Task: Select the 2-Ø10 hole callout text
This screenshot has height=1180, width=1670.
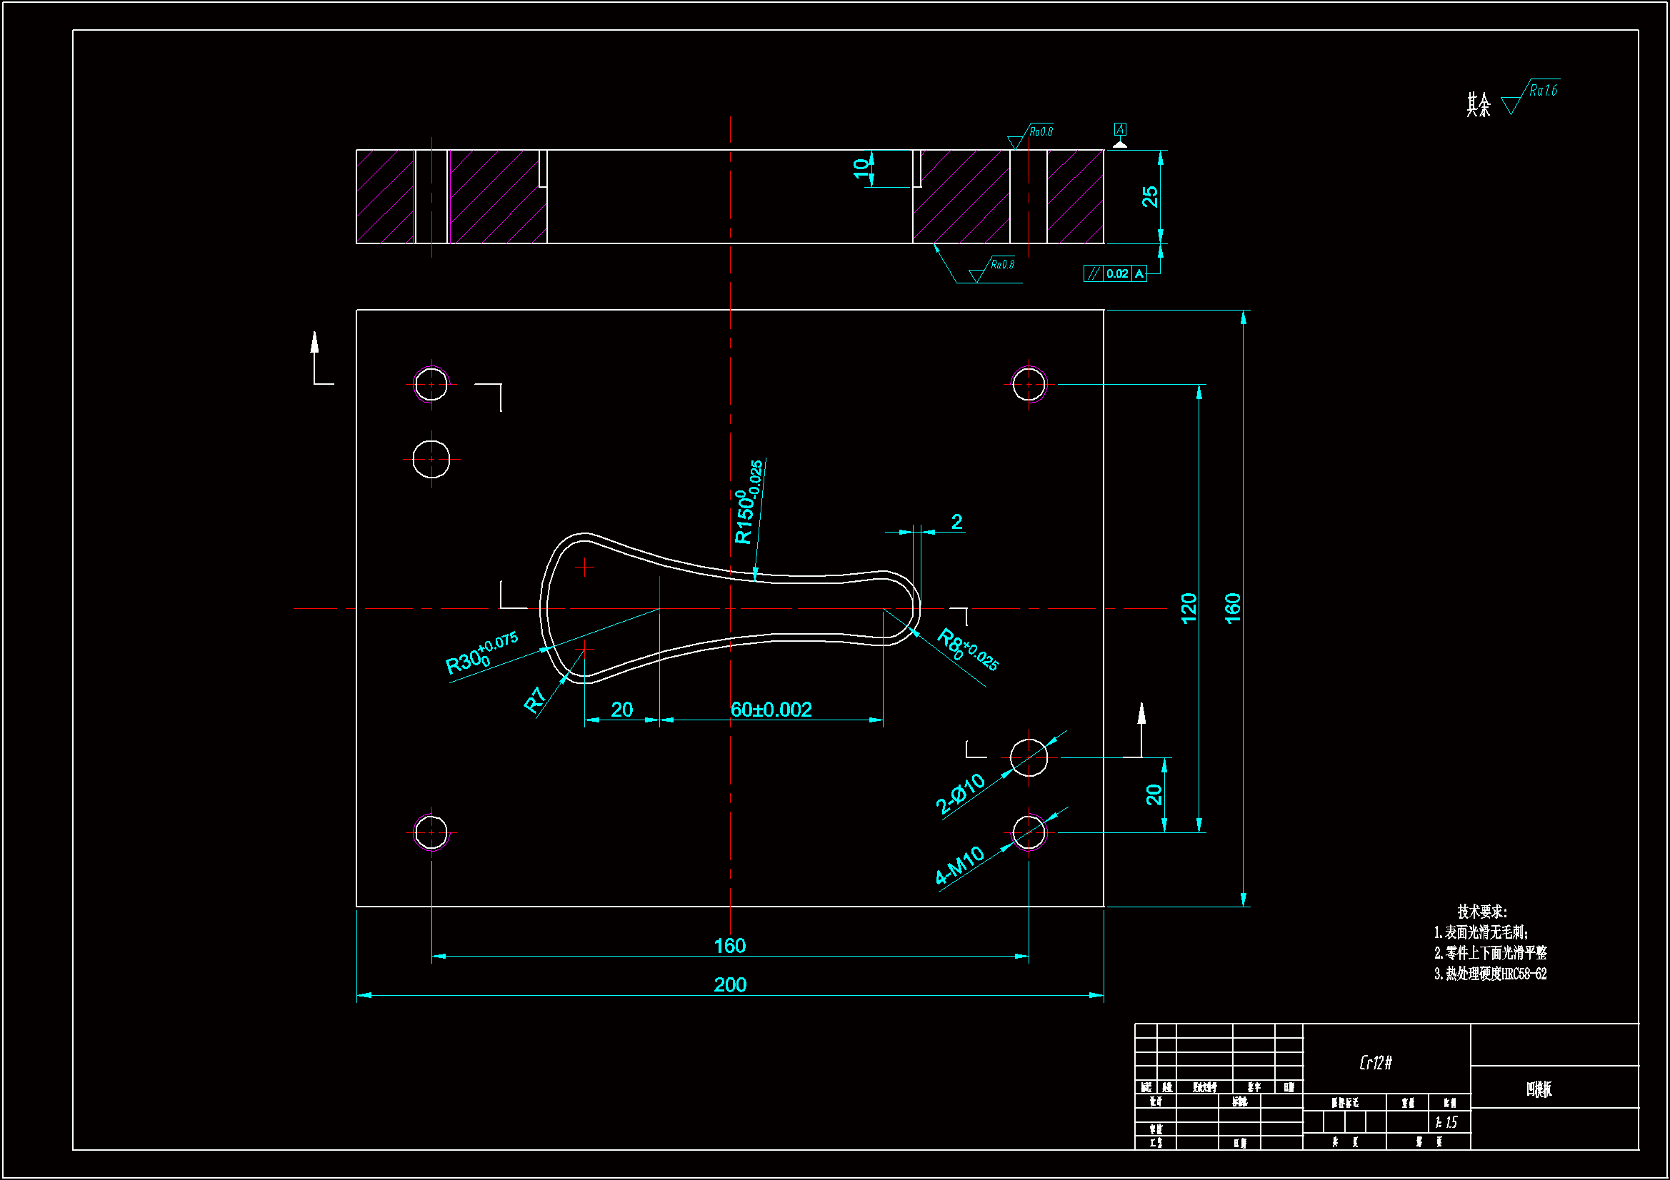Action: point(960,793)
